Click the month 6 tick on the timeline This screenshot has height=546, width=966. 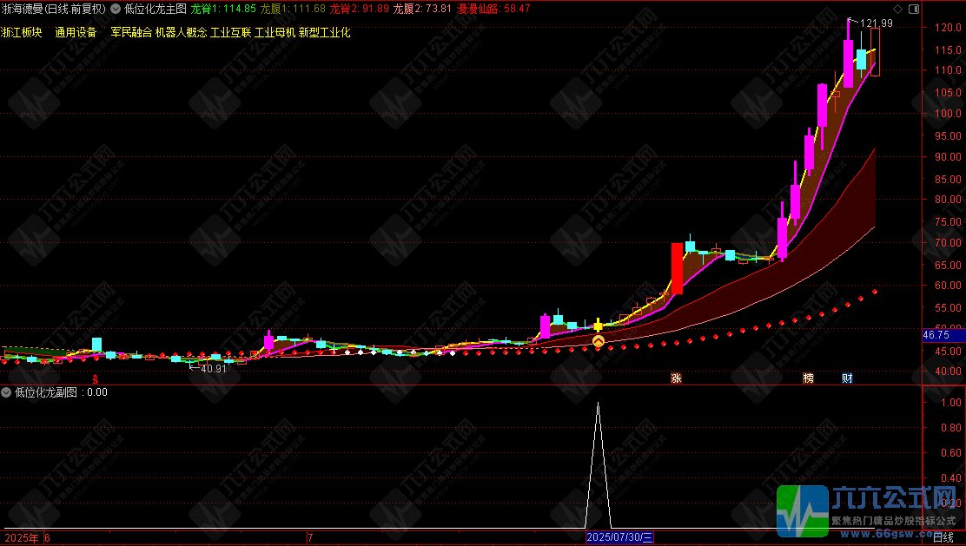click(48, 538)
